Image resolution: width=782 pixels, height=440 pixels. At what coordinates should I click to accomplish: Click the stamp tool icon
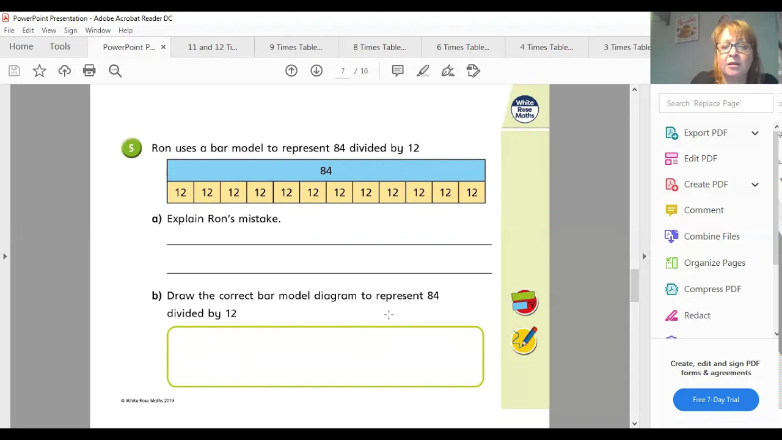click(473, 71)
